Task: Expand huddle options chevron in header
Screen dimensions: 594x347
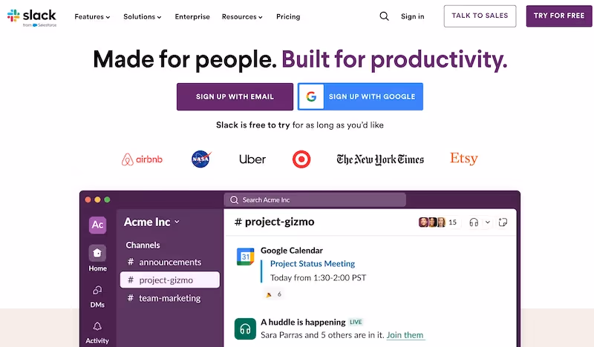Action: 488,222
